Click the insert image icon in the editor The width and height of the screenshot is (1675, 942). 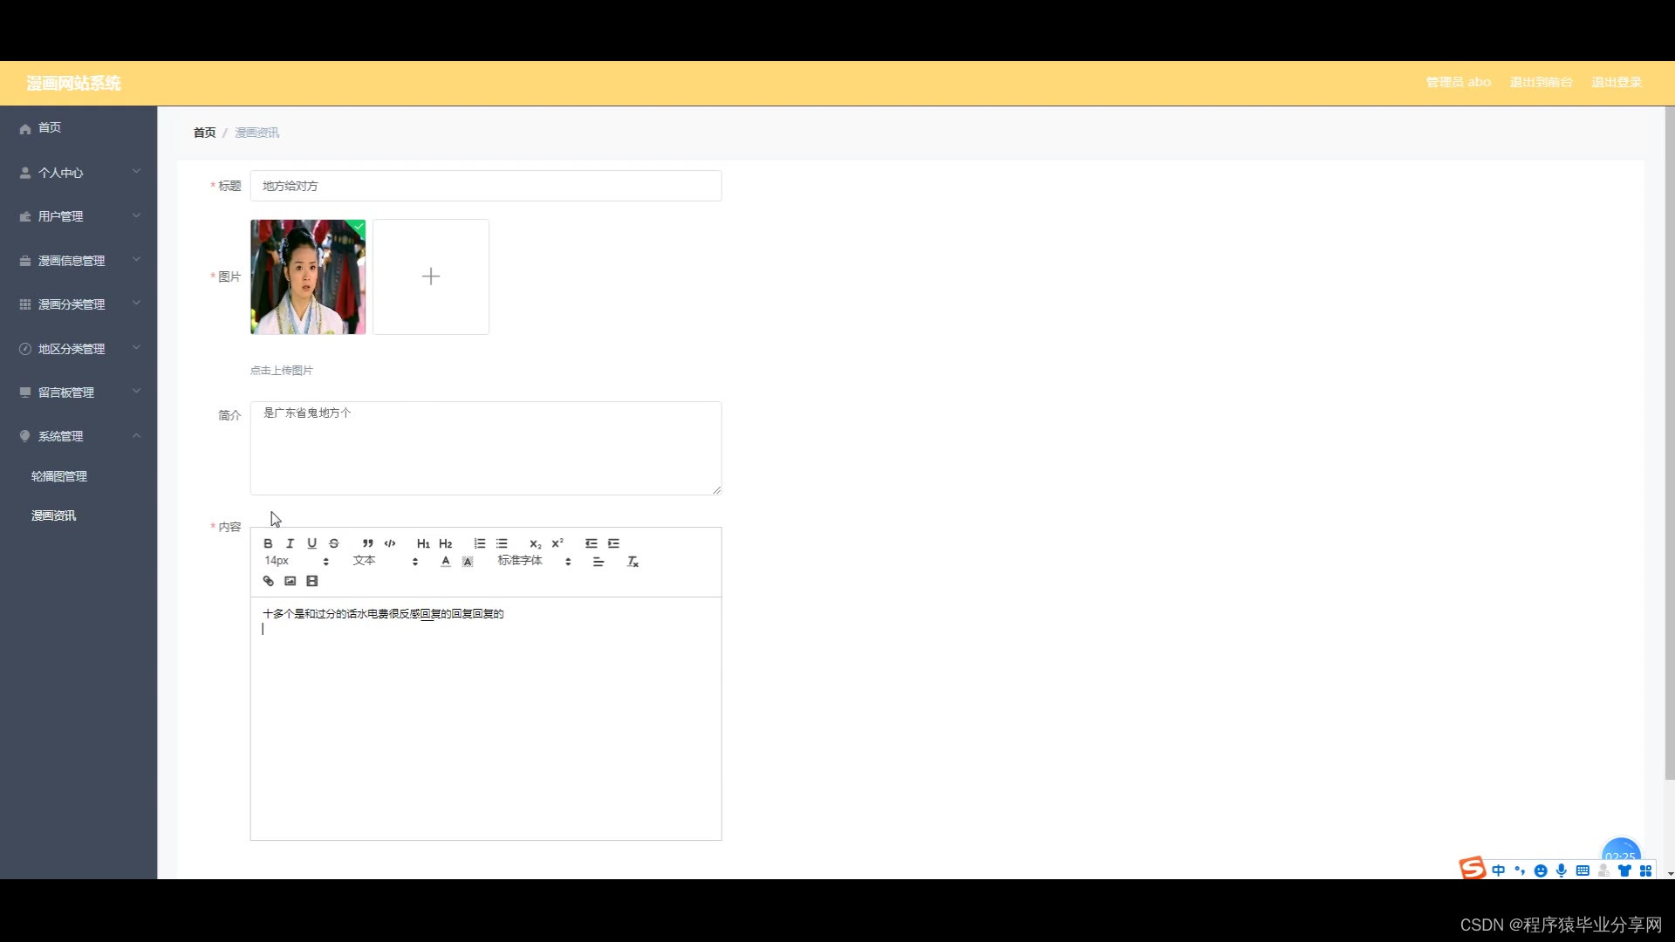291,581
